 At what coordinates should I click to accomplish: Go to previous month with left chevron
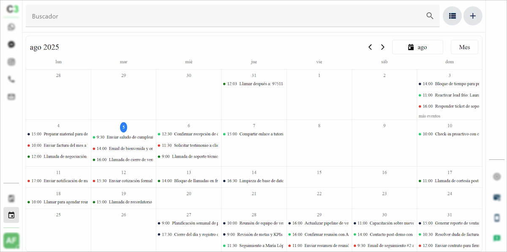(370, 47)
